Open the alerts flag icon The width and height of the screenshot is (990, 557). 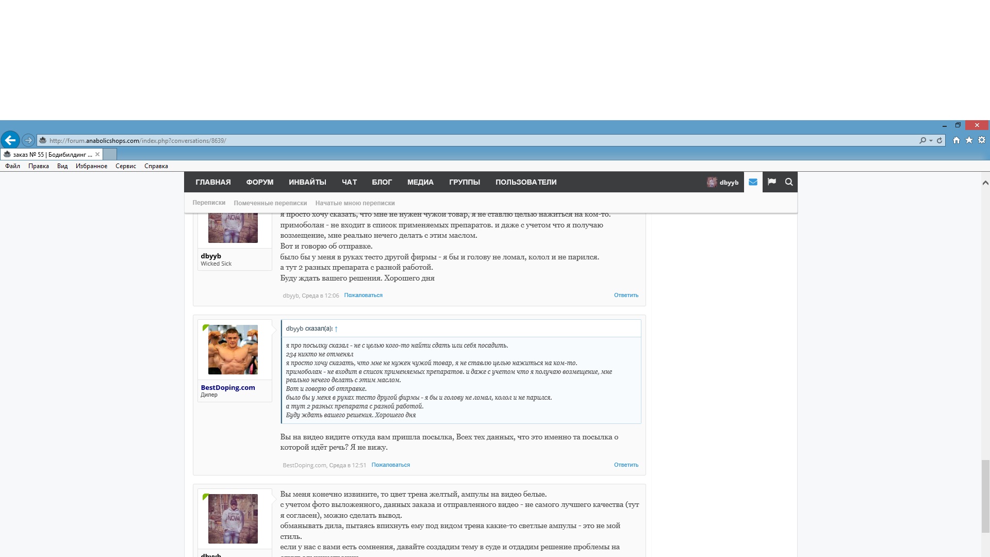pyautogui.click(x=771, y=182)
